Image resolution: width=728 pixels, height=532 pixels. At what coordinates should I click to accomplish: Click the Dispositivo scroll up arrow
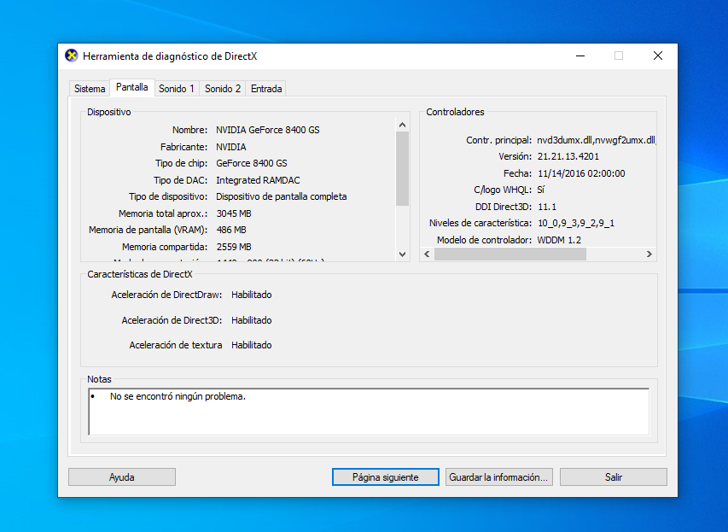pyautogui.click(x=403, y=125)
